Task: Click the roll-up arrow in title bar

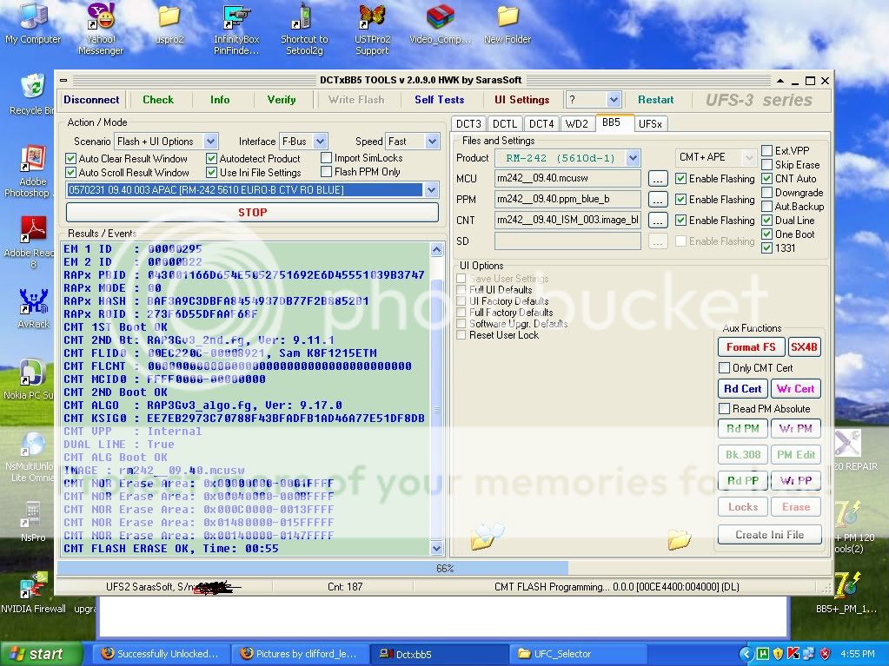Action: pos(780,81)
